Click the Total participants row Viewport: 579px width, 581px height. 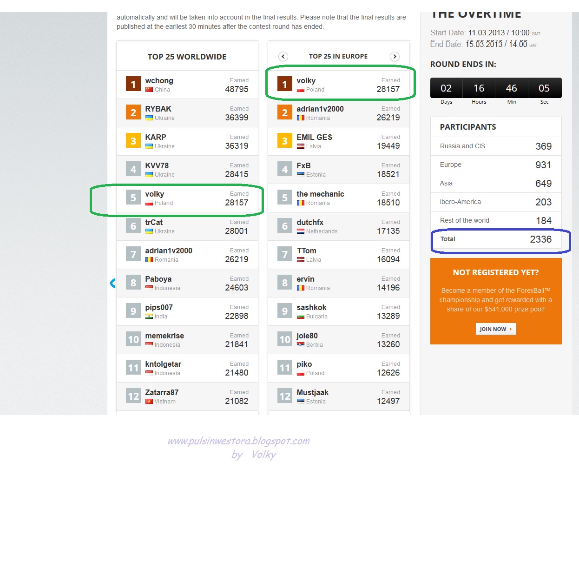(x=496, y=239)
